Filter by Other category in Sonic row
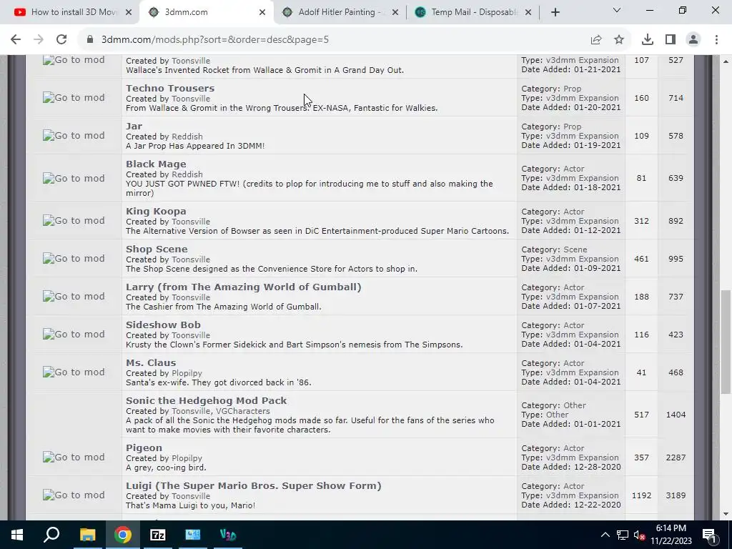The height and width of the screenshot is (549, 732). 574,405
